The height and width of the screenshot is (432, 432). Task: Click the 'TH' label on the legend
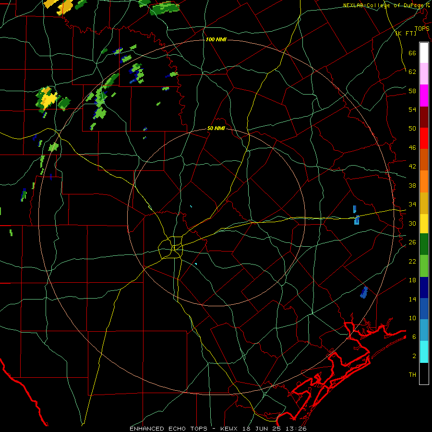tap(412, 375)
